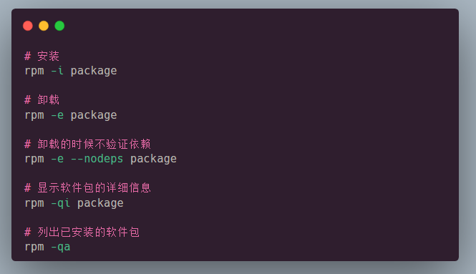Click the -i flag in install command
Screen dimensions: 476x274
click(57, 71)
